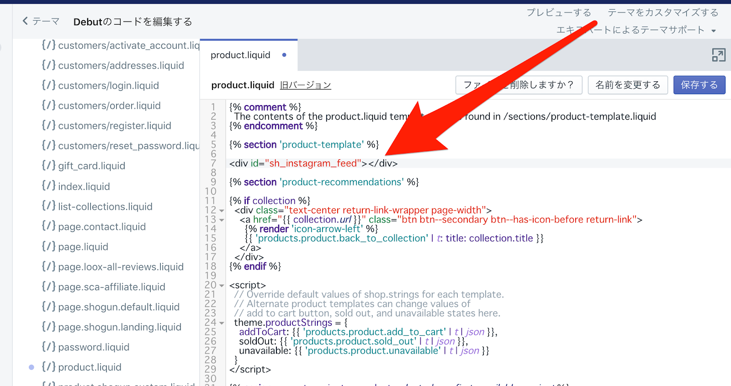731x386 pixels.
Task: Click the soldOut code line
Action: tap(354, 341)
